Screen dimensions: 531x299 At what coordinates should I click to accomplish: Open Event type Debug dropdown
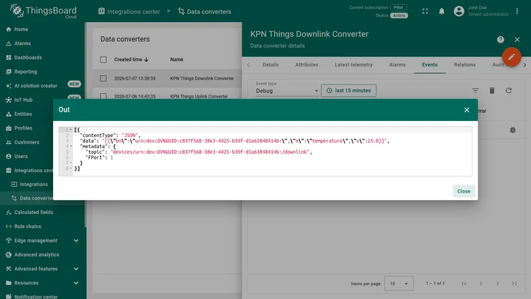(287, 90)
